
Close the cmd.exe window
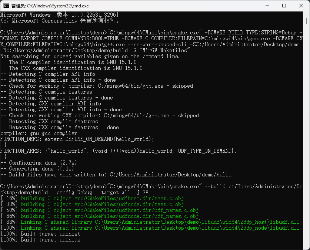(301, 6)
